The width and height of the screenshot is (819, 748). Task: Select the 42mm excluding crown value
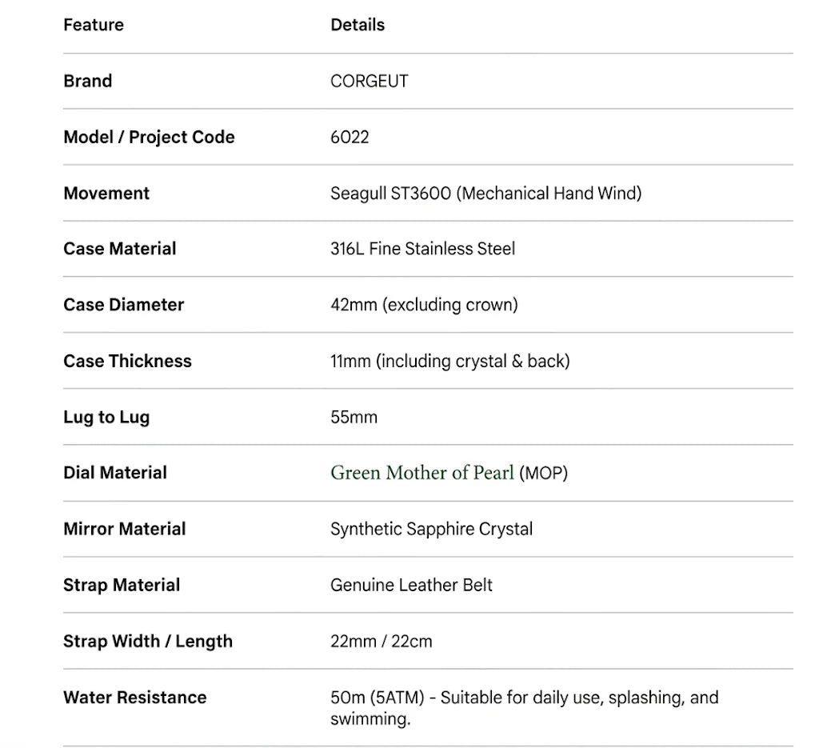(424, 305)
